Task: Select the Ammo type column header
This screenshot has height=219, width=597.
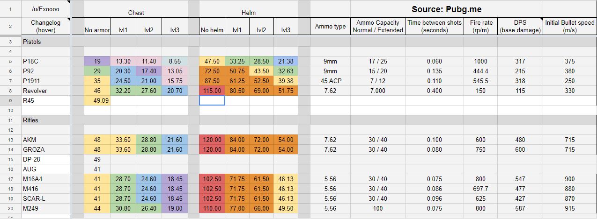Action: coord(330,26)
